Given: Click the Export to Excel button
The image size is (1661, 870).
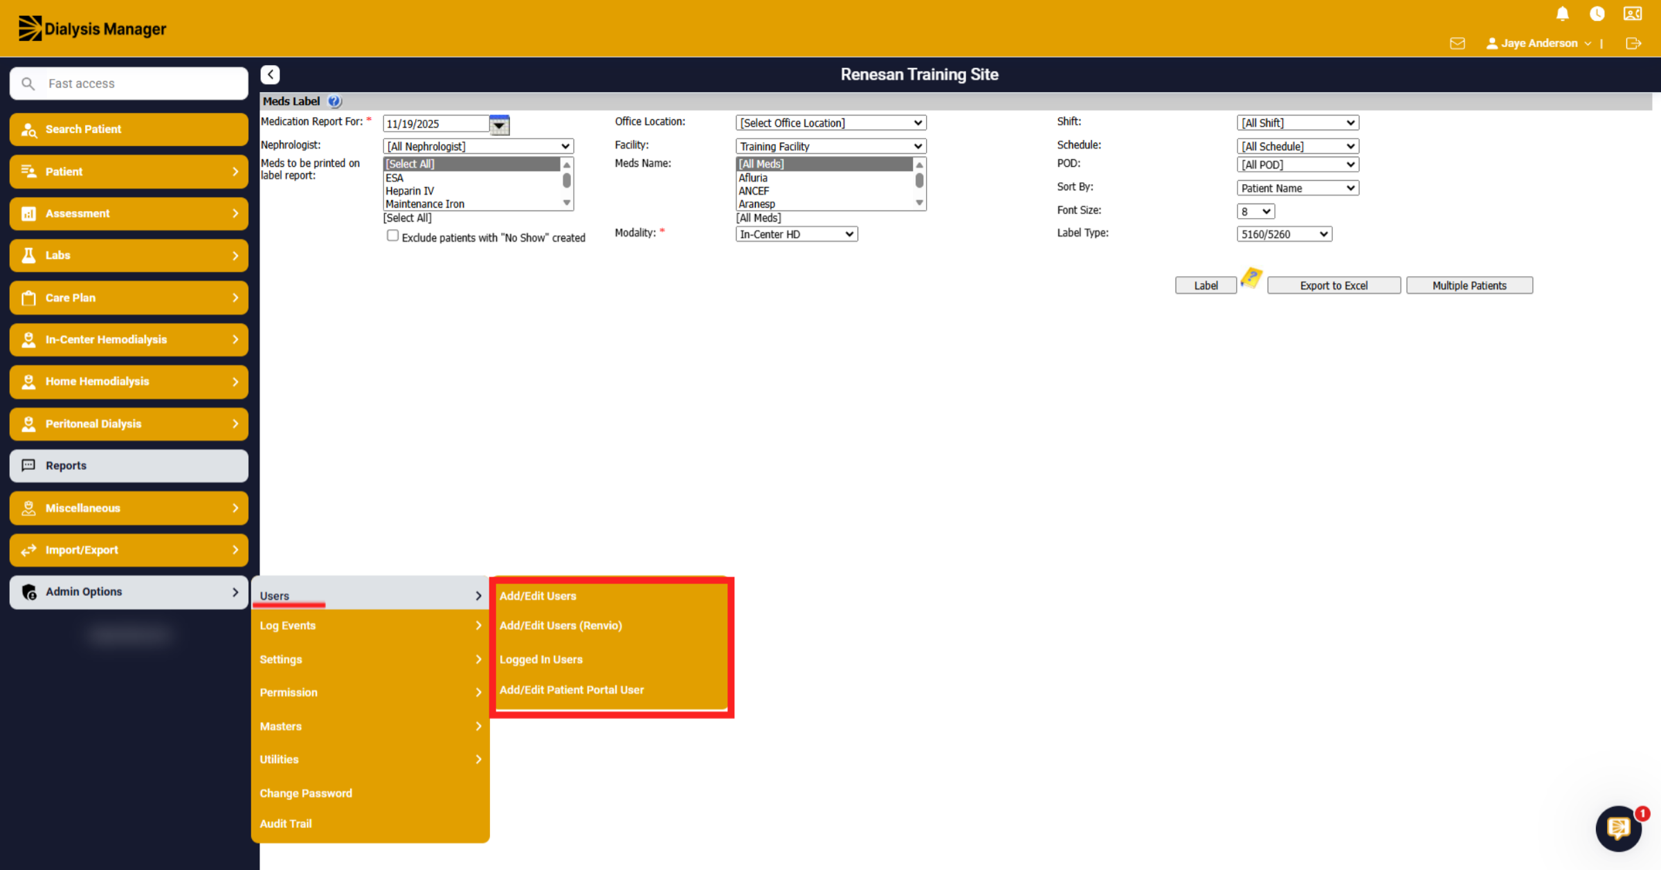Looking at the screenshot, I should click(x=1334, y=285).
